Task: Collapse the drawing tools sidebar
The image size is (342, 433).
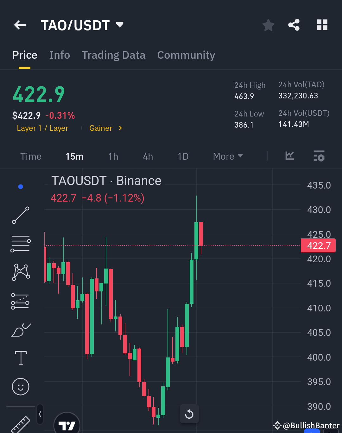Action: pos(39,415)
